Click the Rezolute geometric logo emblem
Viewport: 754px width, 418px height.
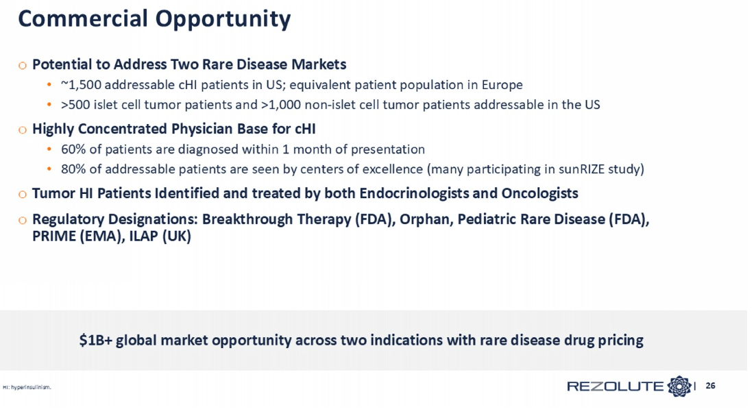(x=680, y=386)
